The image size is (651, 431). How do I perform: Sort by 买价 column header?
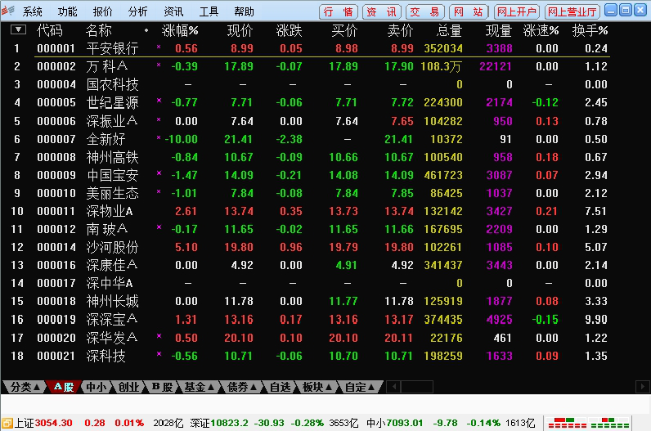pos(344,30)
